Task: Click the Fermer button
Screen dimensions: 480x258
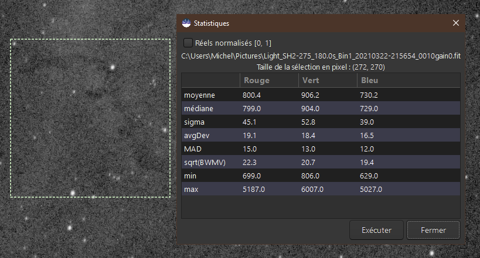Action: tap(433, 230)
